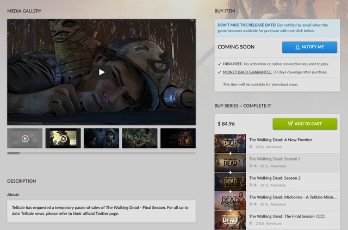Click The Final Season cover thumbnail
This screenshot has height=230, width=348.
pos(230,220)
